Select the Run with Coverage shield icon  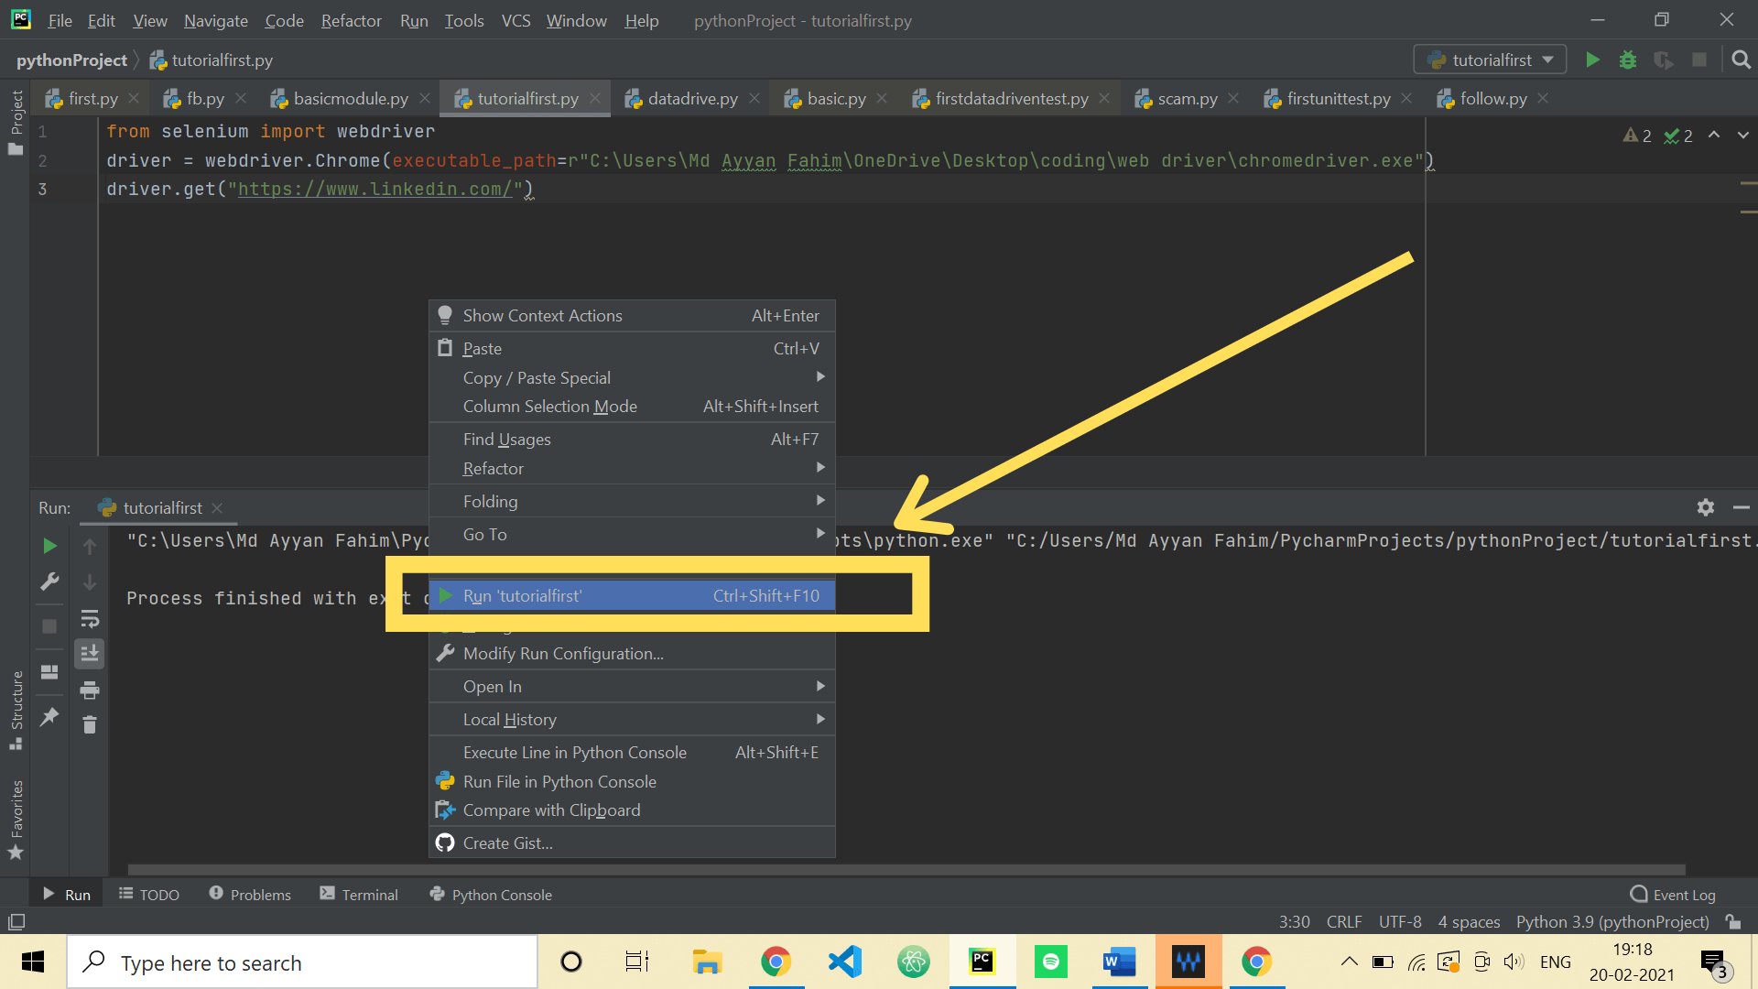(x=1665, y=60)
